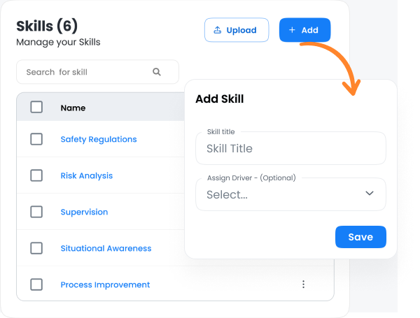Click the plus icon on Add button
The height and width of the screenshot is (318, 420).
click(x=292, y=30)
